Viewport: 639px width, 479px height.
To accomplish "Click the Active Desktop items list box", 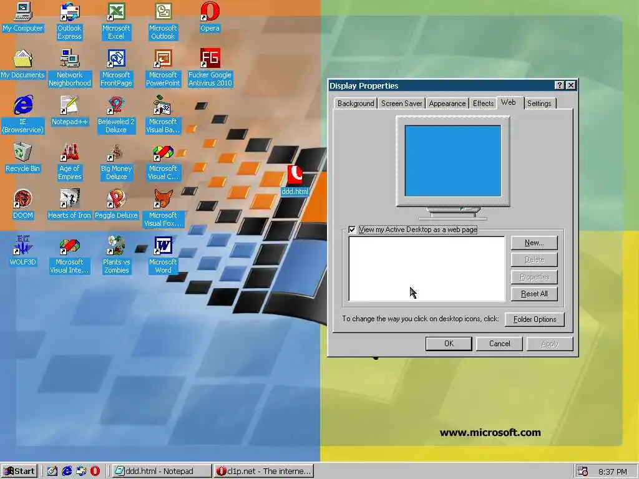I will click(427, 269).
